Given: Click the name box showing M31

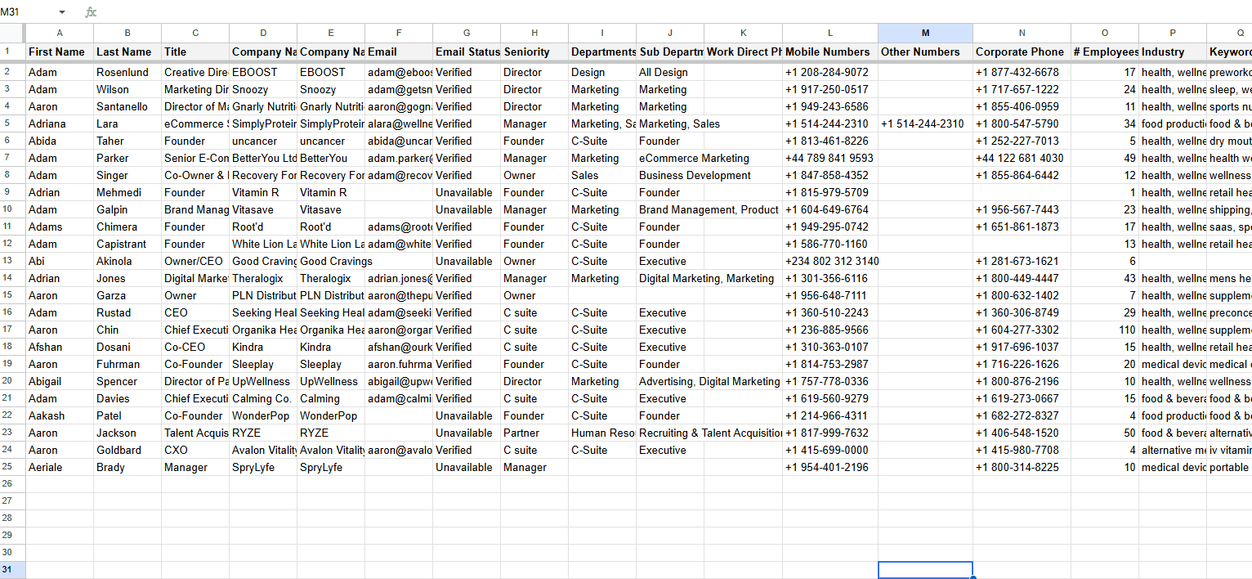Looking at the screenshot, I should point(26,12).
